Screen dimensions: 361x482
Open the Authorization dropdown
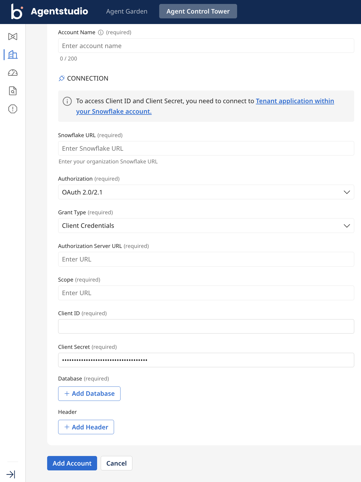pos(206,192)
